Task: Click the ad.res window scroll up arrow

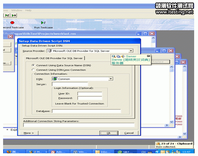Action: point(153,38)
